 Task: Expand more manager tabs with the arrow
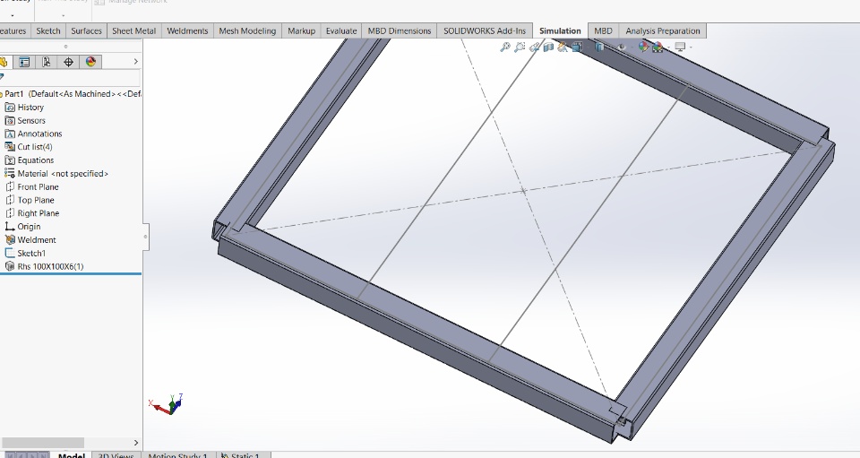[x=136, y=62]
